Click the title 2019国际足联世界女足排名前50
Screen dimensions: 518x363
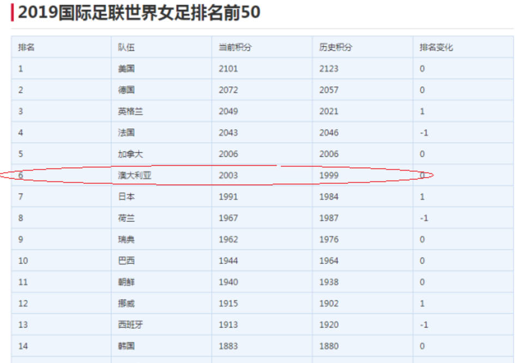pos(139,13)
